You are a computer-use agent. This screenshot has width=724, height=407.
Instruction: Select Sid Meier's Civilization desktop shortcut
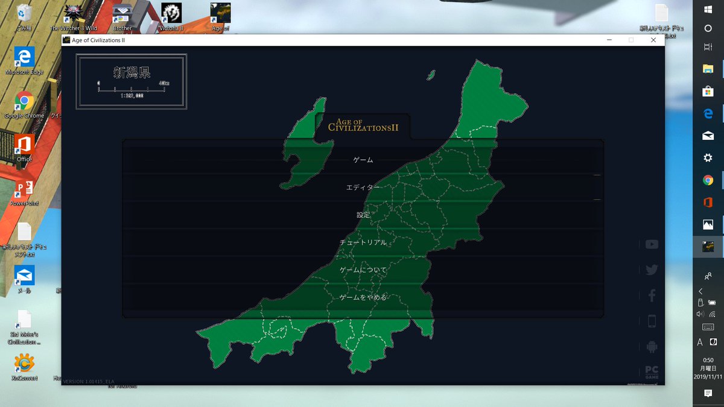(24, 327)
